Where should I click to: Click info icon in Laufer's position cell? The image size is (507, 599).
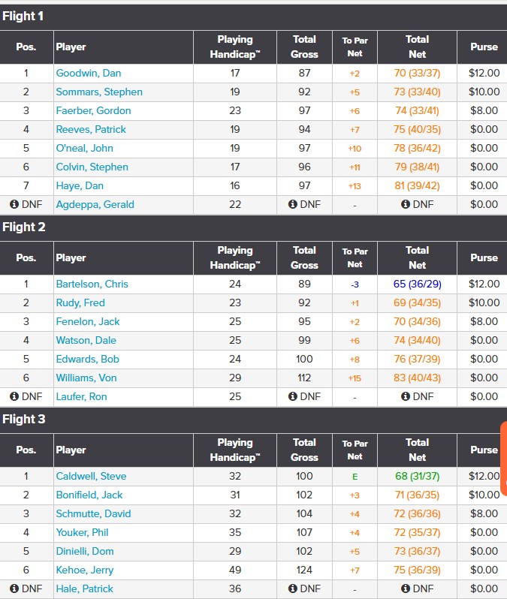pos(14,396)
